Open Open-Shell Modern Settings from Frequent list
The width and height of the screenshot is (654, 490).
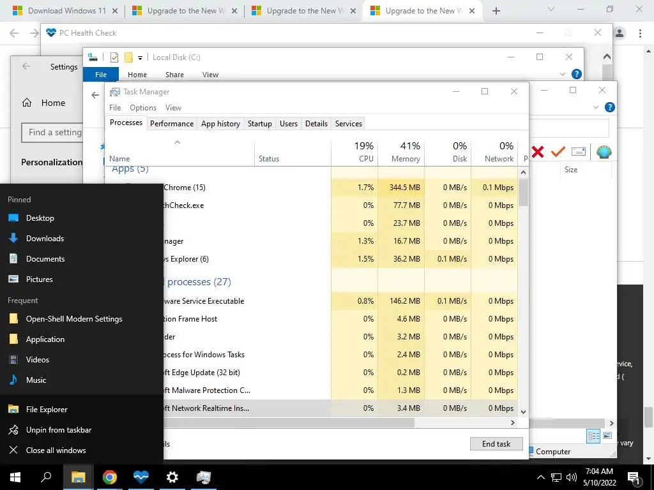[82, 319]
